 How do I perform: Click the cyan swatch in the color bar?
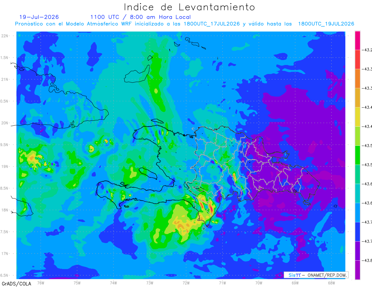click(x=357, y=193)
